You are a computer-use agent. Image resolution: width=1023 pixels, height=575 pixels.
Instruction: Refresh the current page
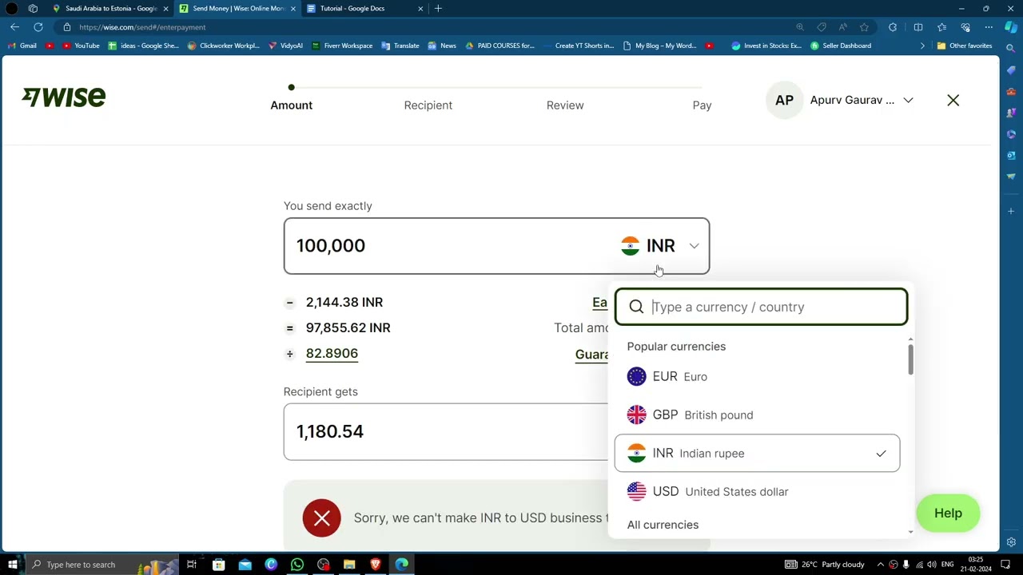click(x=38, y=27)
